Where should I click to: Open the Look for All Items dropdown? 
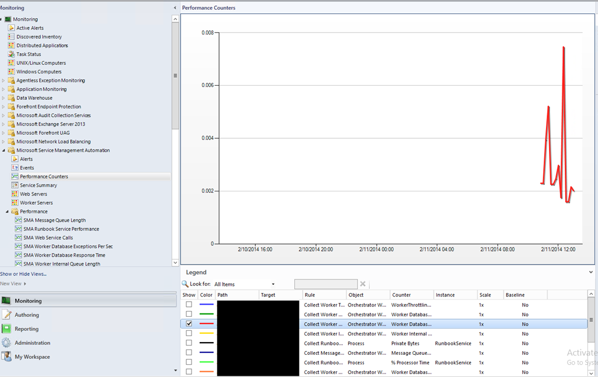[272, 284]
